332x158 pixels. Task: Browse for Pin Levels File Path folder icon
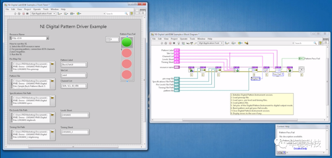pyautogui.click(x=52, y=115)
